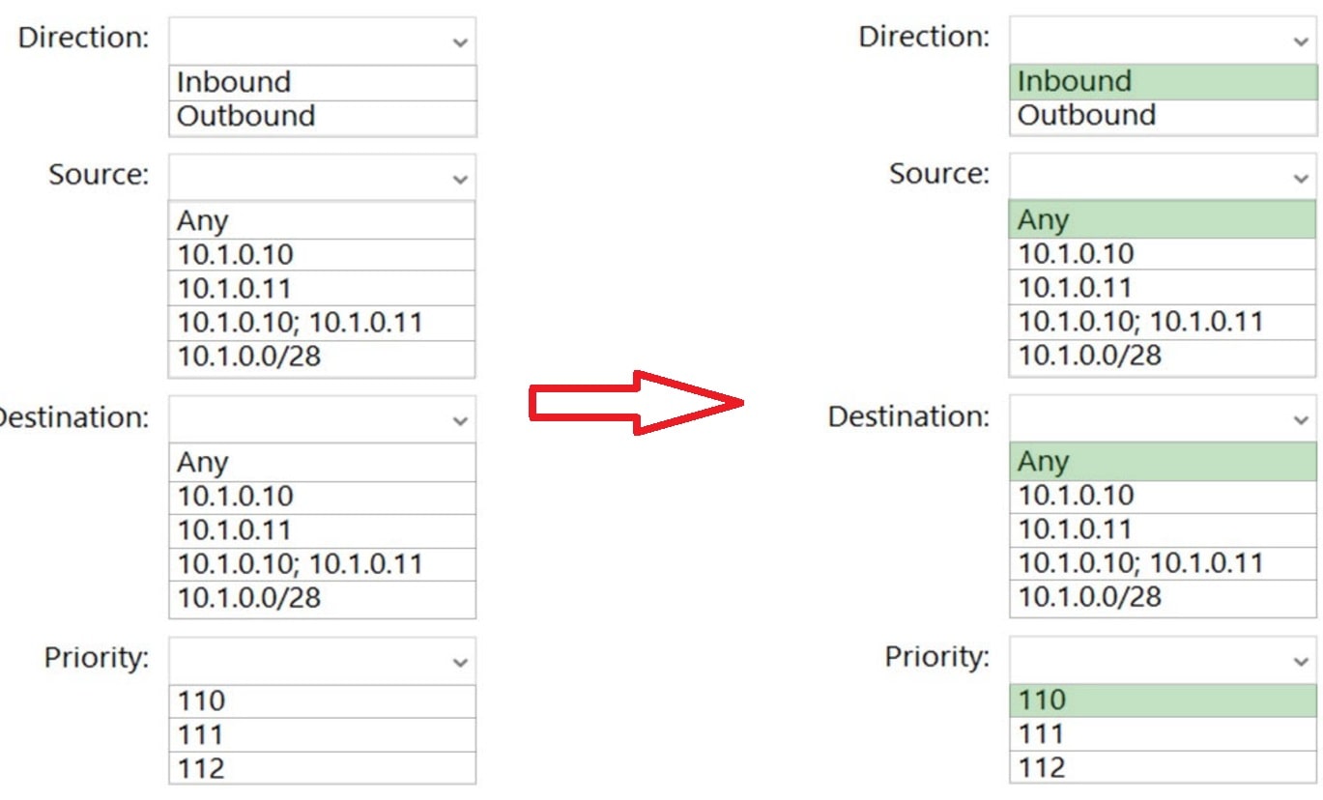Open the right Direction dropdown chevron
Screen dimensions: 1323x800
[x=1301, y=41]
